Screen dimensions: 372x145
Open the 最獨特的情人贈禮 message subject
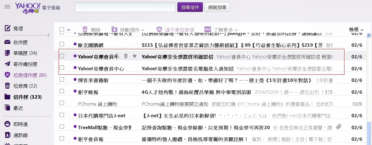coord(195,139)
